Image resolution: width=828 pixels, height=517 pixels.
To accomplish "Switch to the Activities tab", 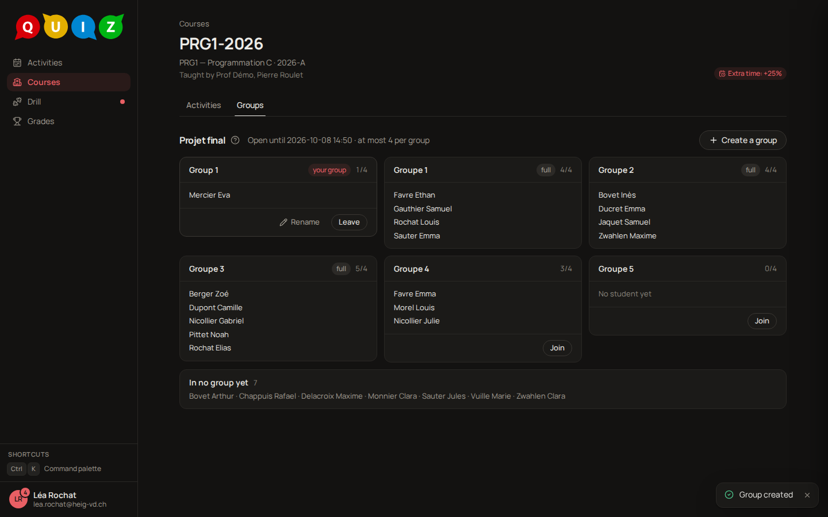I will pos(204,105).
